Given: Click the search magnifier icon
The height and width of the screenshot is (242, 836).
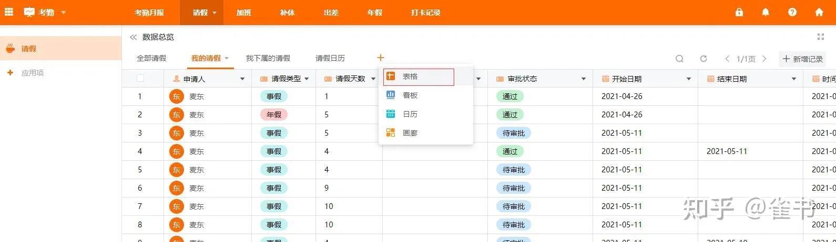Looking at the screenshot, I should [x=679, y=59].
